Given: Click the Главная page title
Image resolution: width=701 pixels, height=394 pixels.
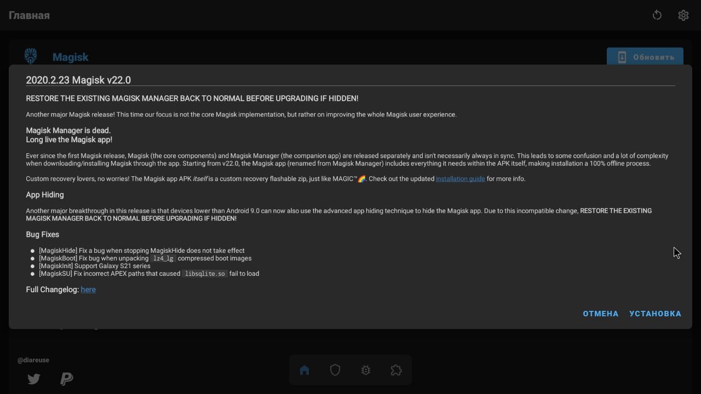Looking at the screenshot, I should 29,15.
